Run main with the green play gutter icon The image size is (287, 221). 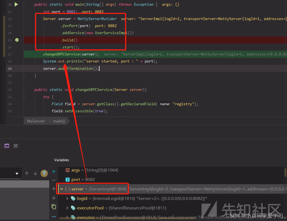(16, 4)
